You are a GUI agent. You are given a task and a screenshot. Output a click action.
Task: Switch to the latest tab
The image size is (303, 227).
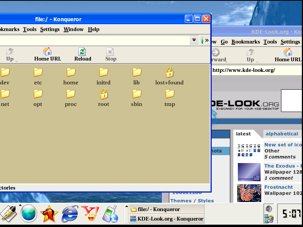click(243, 134)
